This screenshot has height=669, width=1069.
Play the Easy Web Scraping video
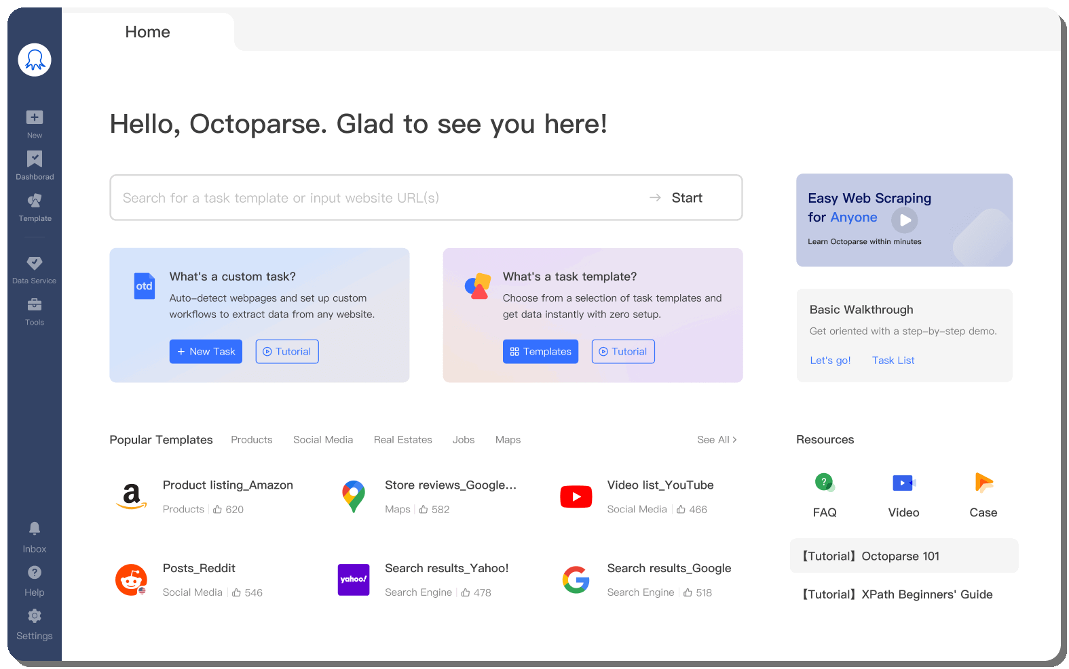click(905, 220)
